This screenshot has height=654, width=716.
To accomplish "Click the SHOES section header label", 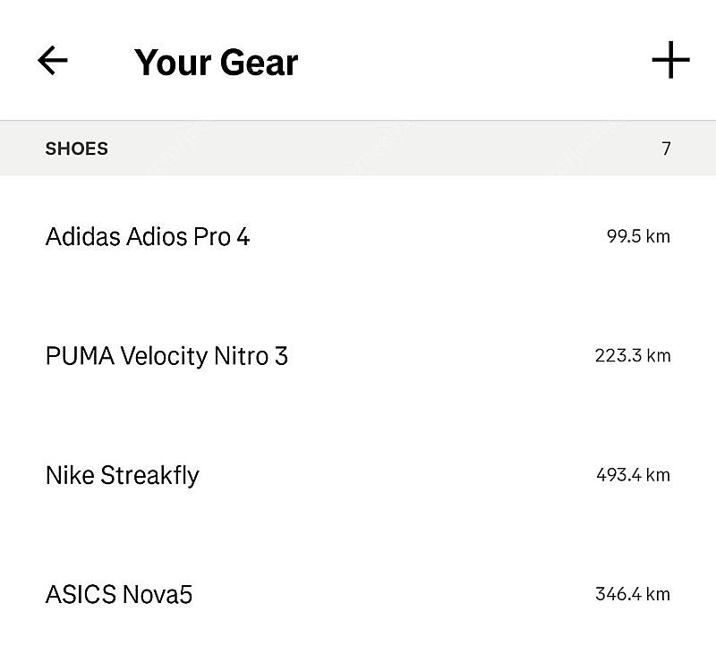I will click(x=77, y=149).
